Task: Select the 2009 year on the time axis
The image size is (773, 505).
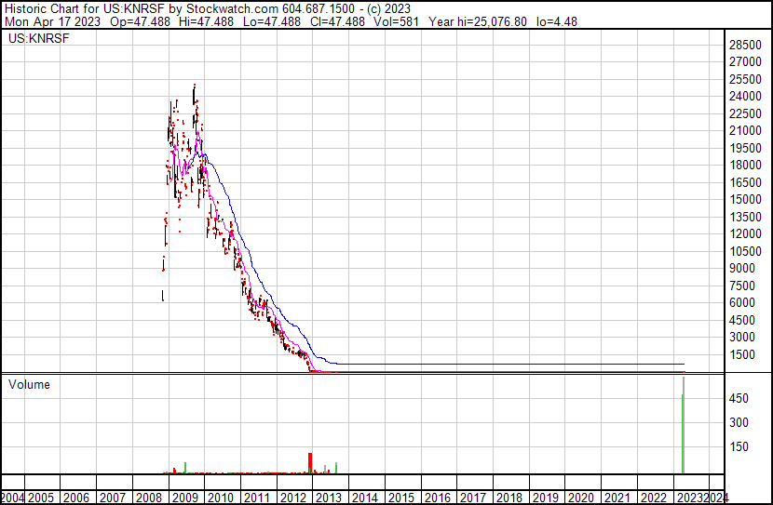Action: (183, 498)
